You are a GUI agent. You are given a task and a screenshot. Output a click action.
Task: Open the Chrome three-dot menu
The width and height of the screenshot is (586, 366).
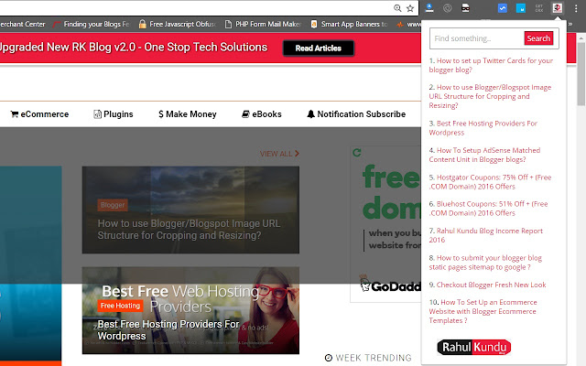pyautogui.click(x=576, y=8)
